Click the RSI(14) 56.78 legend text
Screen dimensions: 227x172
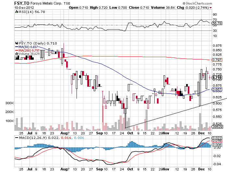[x=32, y=12]
